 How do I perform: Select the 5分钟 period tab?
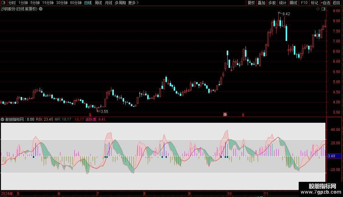click(x=35, y=3)
